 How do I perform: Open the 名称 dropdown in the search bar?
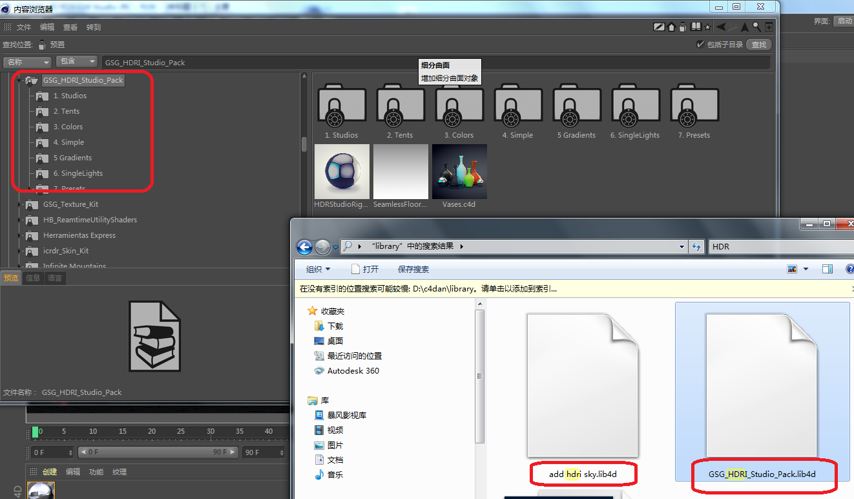pyautogui.click(x=26, y=61)
